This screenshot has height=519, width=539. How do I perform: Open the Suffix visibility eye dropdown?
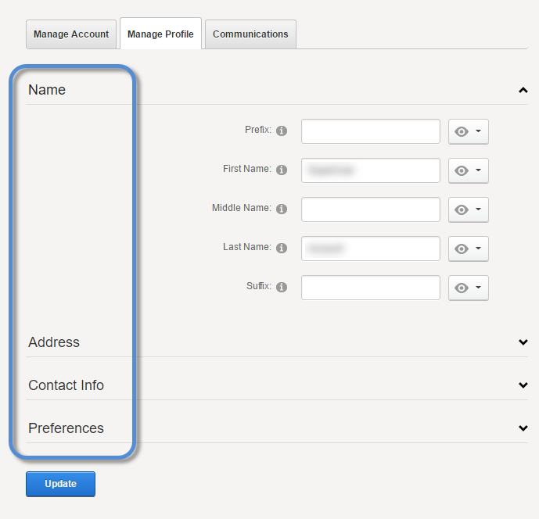(468, 288)
